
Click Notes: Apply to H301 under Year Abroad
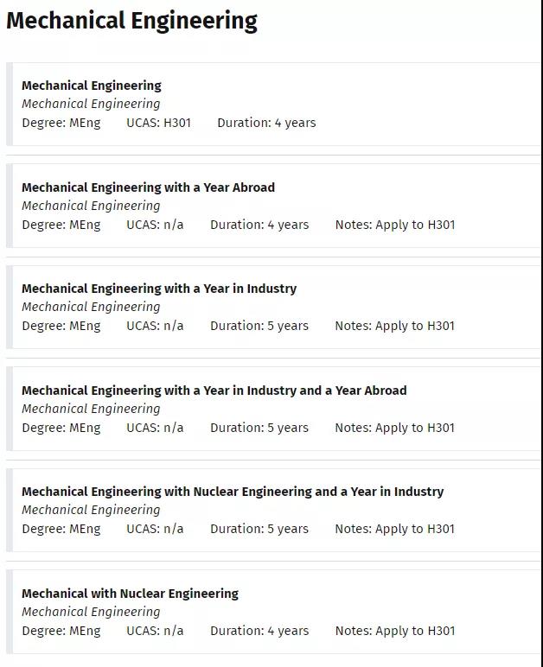(x=395, y=225)
